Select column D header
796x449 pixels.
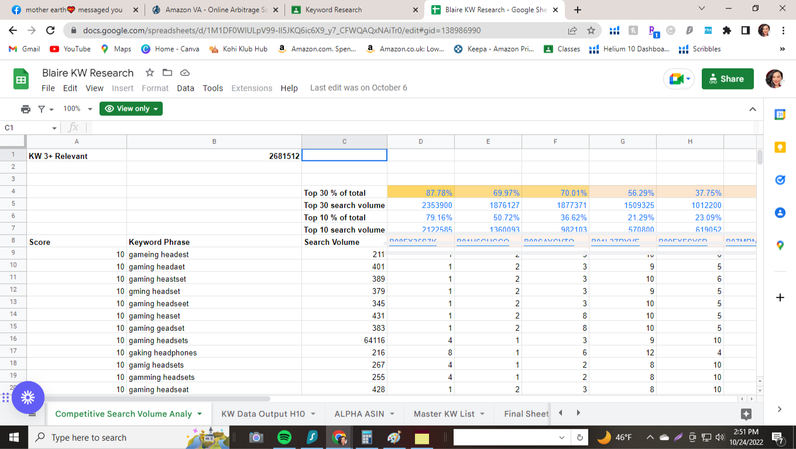pos(421,141)
